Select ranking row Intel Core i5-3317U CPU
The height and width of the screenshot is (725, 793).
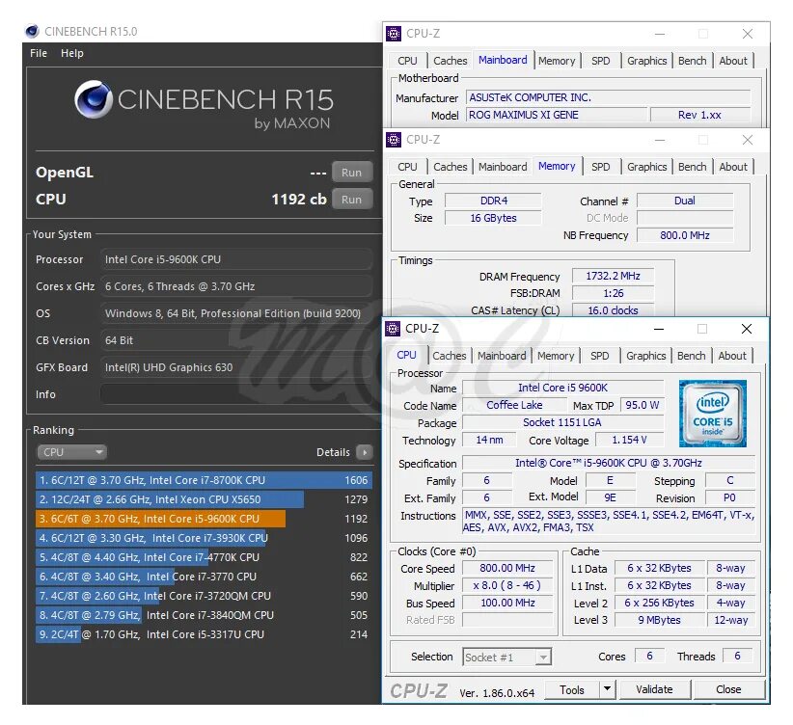coord(204,634)
